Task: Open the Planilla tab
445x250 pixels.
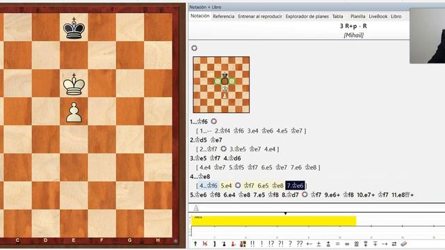Action: click(x=357, y=17)
